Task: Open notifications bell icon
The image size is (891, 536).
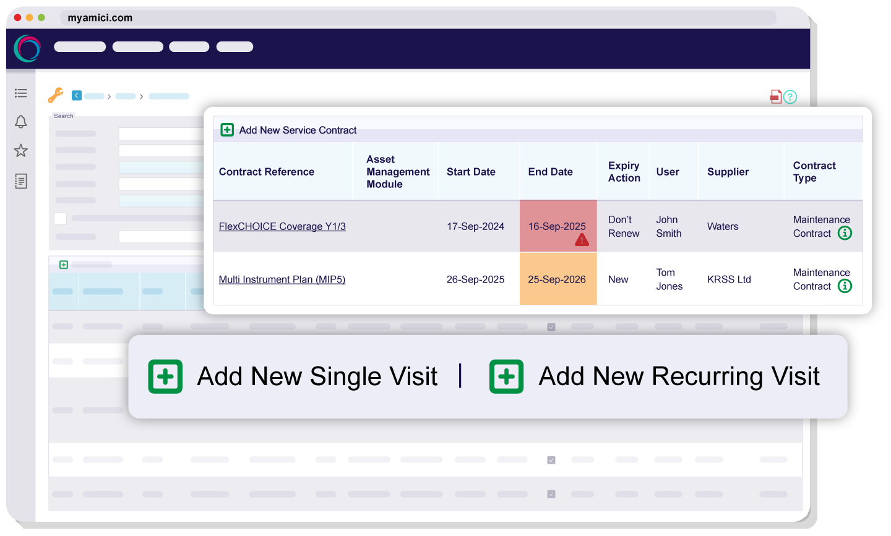Action: pyautogui.click(x=21, y=122)
